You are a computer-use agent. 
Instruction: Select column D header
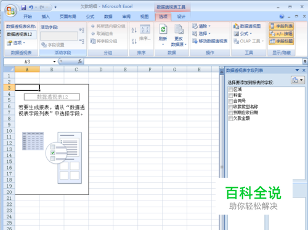pos(101,69)
